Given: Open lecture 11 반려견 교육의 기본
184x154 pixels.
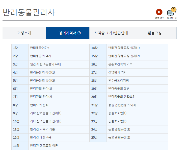Looking at the screenshot, I should coord(42,129).
